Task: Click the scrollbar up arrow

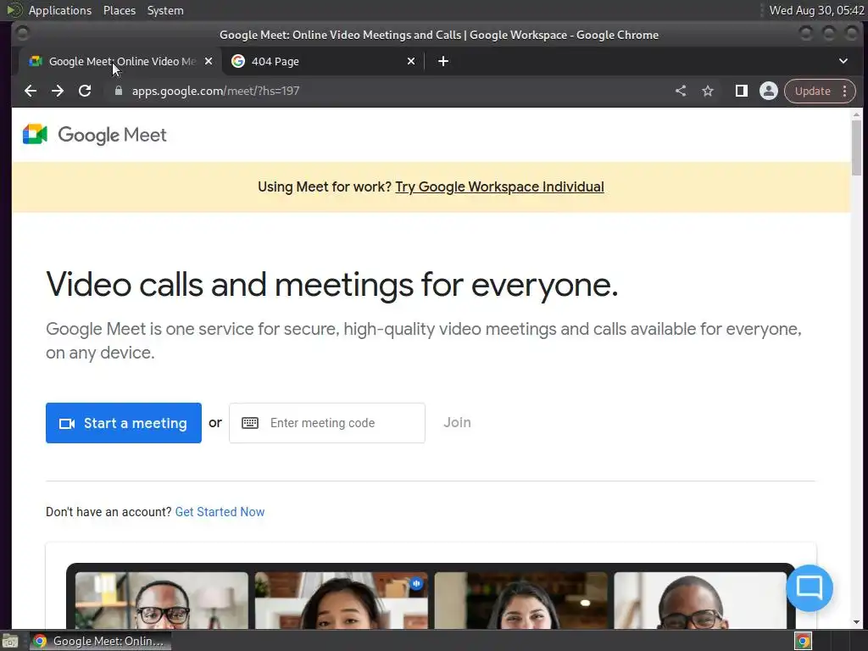Action: coord(856,114)
